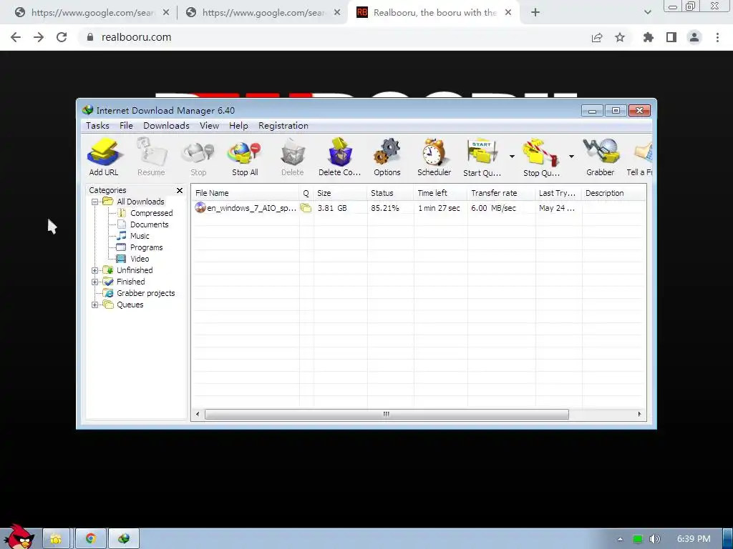Reload the page in Chrome
This screenshot has width=733, height=549.
pos(62,37)
